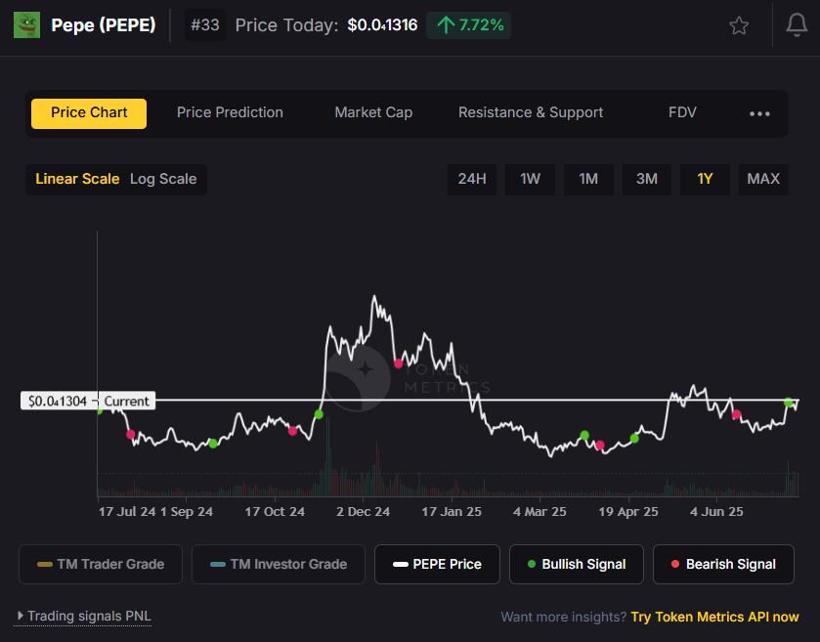Pick the 3M time range
The width and height of the screenshot is (820, 642).
click(647, 180)
